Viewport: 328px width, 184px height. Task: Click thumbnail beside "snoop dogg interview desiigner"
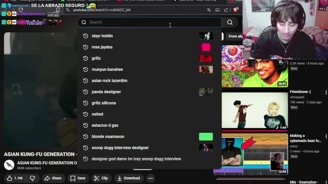click(206, 148)
